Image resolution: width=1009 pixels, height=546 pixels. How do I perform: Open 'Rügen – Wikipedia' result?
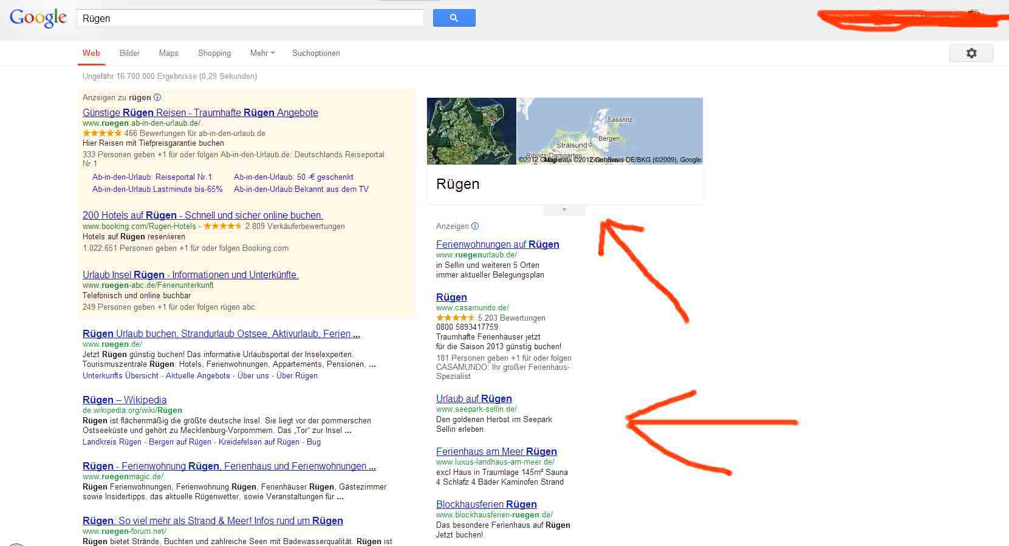point(125,400)
